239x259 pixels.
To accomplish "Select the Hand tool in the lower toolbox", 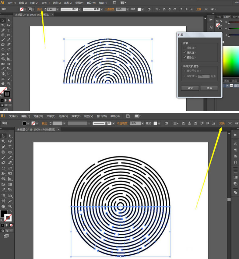I will click(x=3, y=206).
